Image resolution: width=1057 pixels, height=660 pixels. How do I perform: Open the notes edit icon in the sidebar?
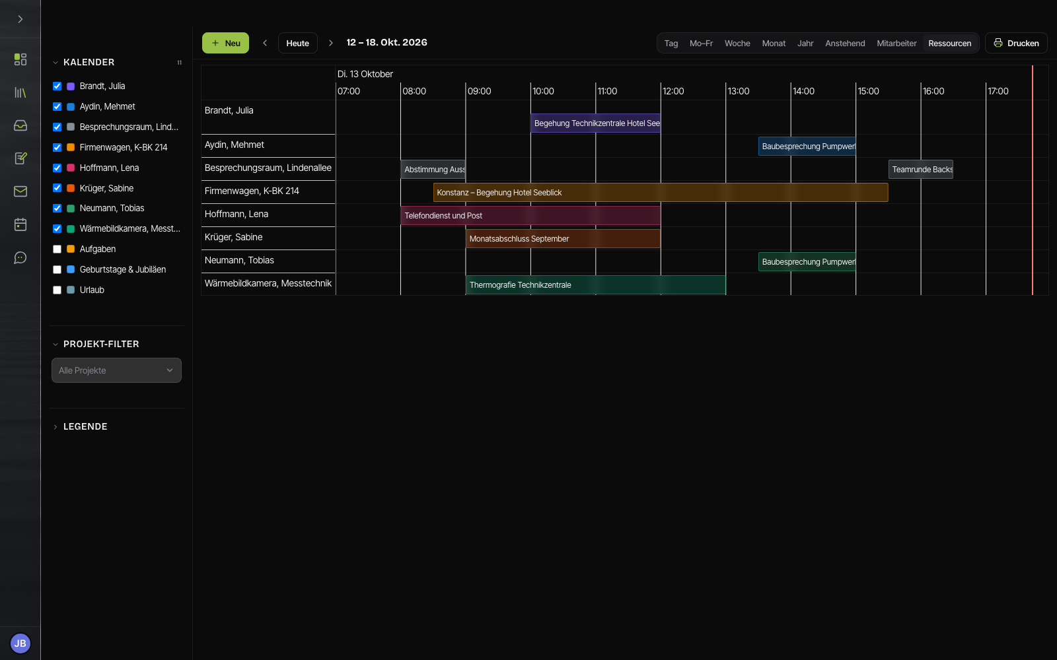(x=20, y=158)
